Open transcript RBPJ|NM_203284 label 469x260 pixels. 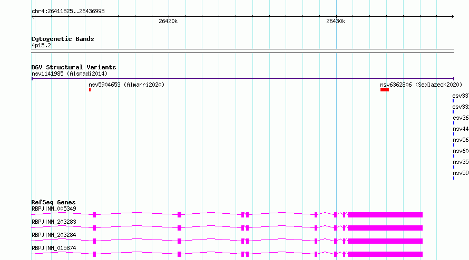pyautogui.click(x=54, y=235)
